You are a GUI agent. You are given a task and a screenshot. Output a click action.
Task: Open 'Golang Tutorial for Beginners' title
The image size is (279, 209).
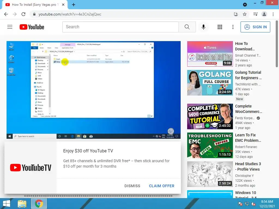point(248,75)
